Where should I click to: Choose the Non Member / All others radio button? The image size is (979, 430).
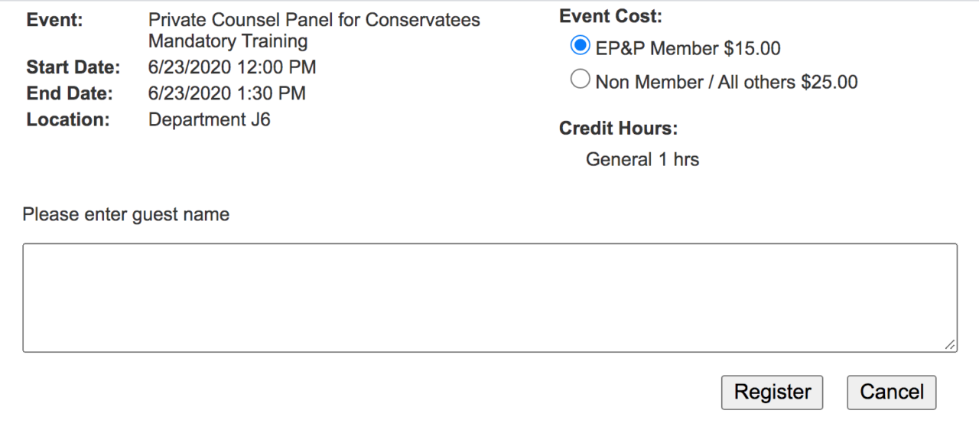[581, 80]
